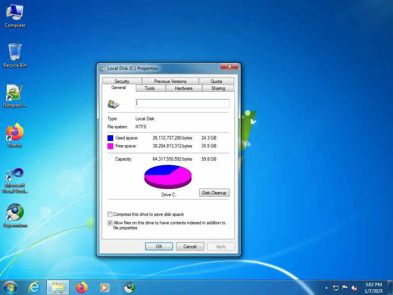This screenshot has height=295, width=393.
Task: Show hidden system tray icons arrow
Action: 326,288
